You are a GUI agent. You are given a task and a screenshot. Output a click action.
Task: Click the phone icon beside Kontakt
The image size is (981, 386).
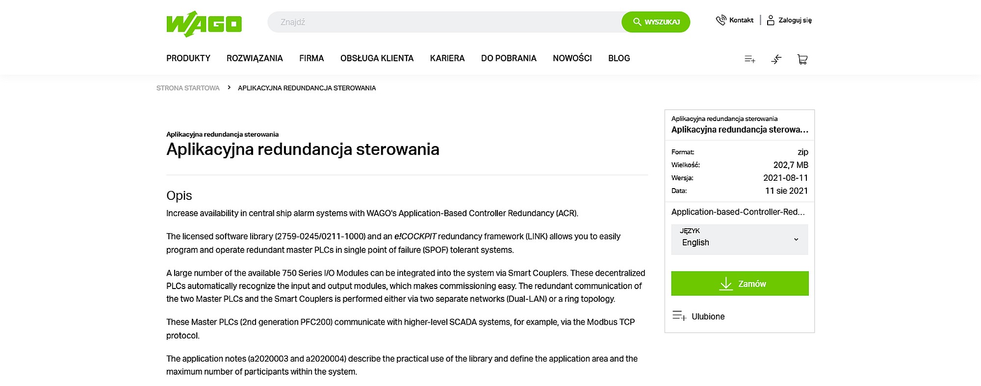pos(721,20)
